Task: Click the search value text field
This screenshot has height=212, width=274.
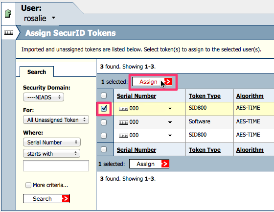Action: point(56,165)
